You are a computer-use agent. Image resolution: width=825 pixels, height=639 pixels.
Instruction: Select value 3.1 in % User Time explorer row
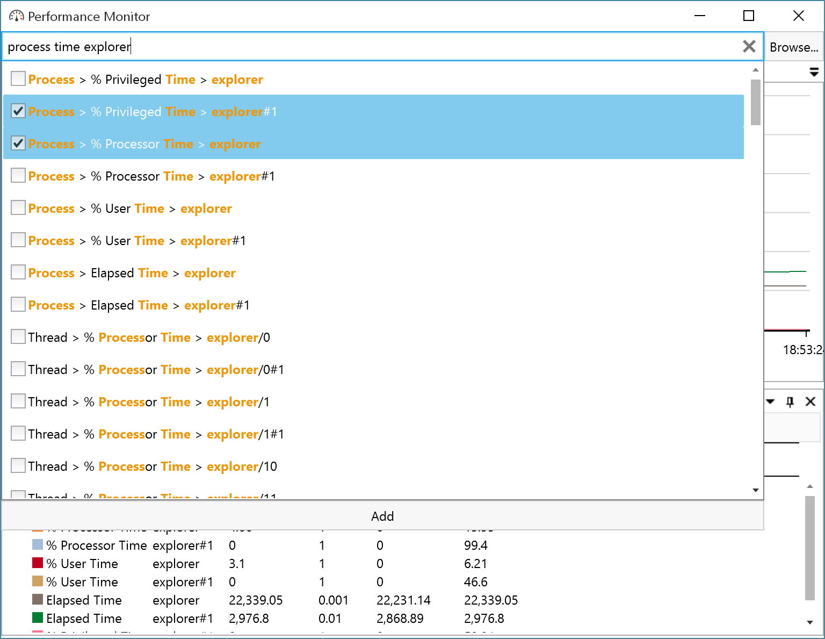[x=237, y=564]
